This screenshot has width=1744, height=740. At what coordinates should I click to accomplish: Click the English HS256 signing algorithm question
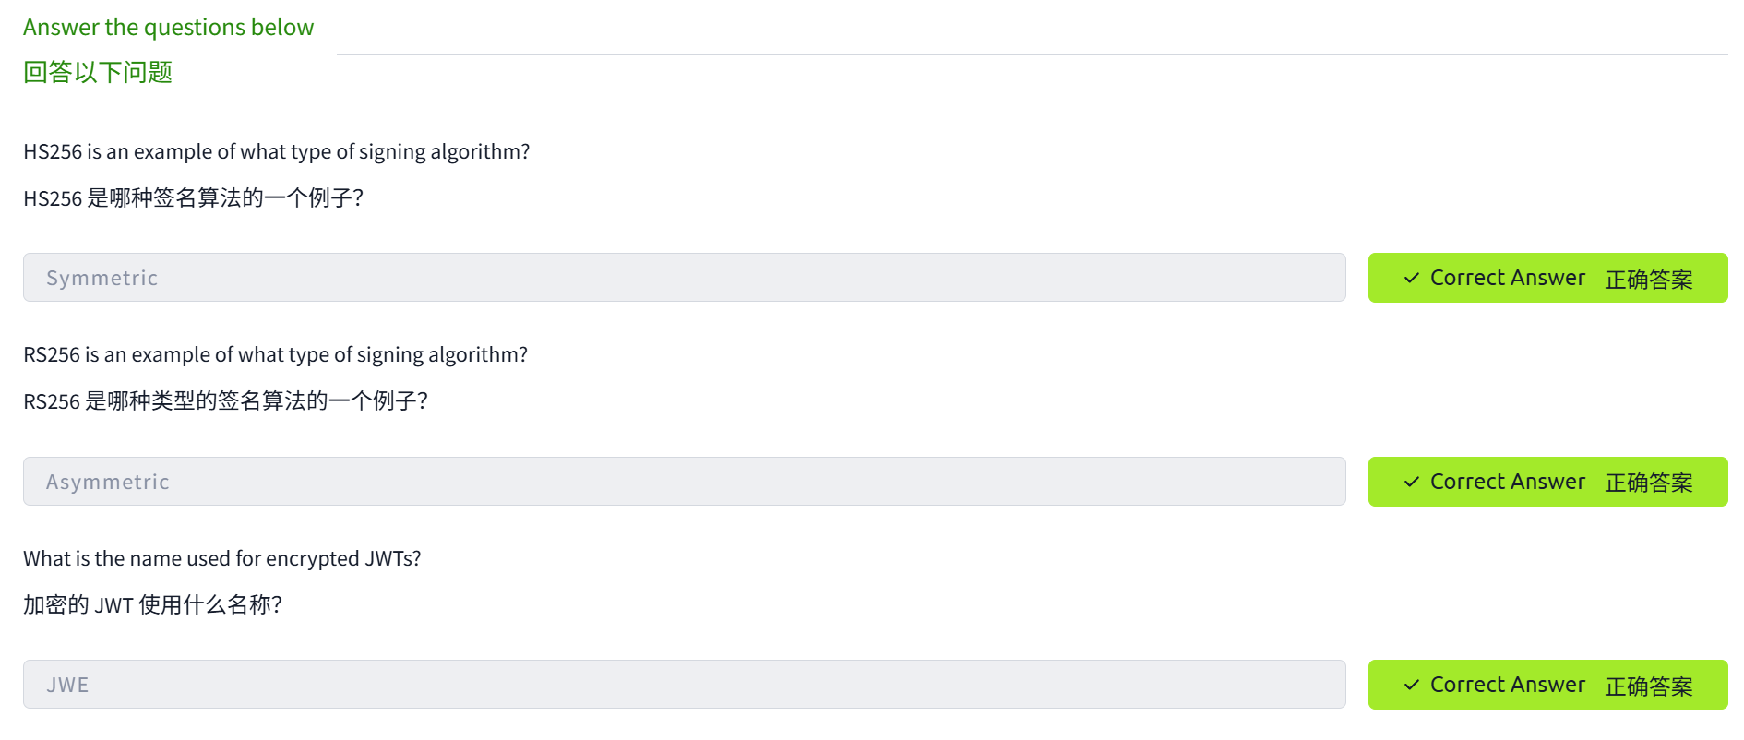[276, 151]
